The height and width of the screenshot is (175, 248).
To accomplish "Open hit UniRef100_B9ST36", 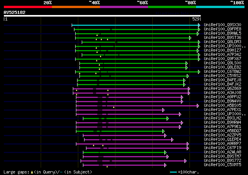I will [222, 37].
